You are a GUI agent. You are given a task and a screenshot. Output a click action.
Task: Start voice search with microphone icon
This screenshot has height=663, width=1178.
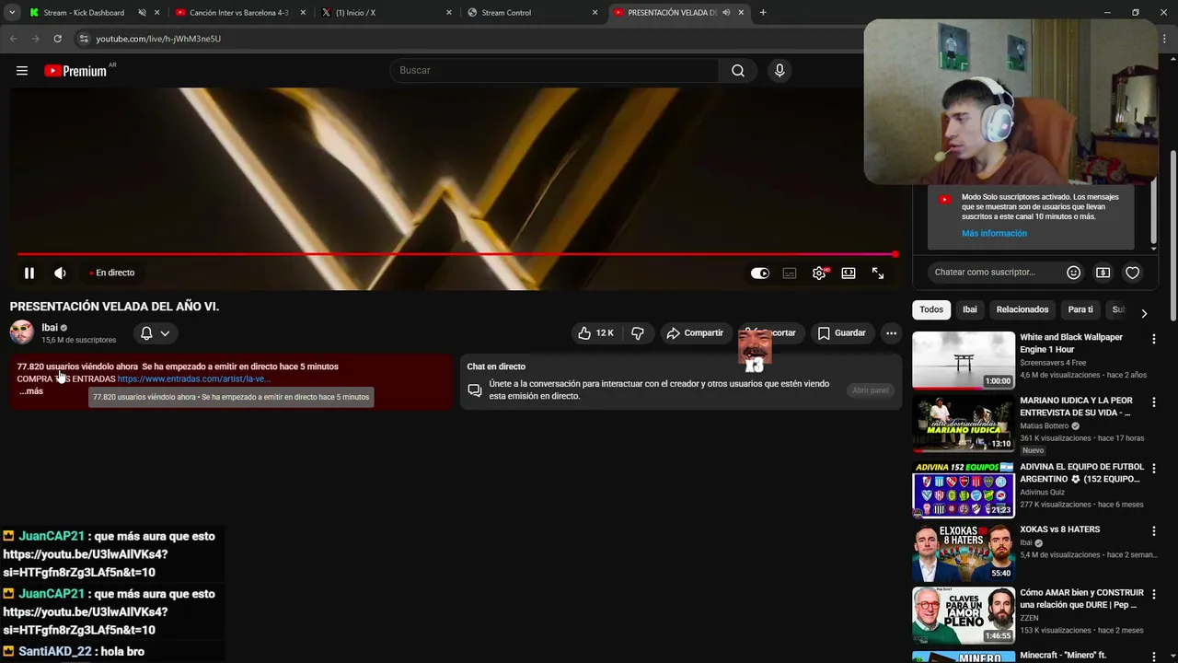pos(780,71)
